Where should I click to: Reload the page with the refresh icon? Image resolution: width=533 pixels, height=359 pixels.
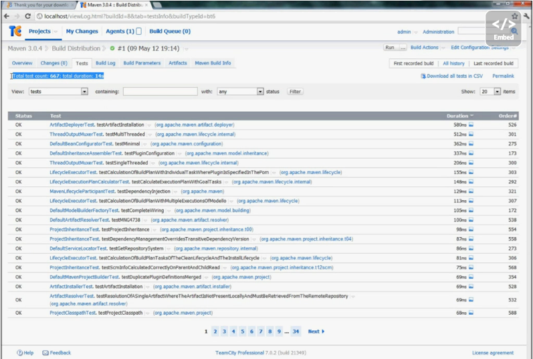tap(28, 16)
